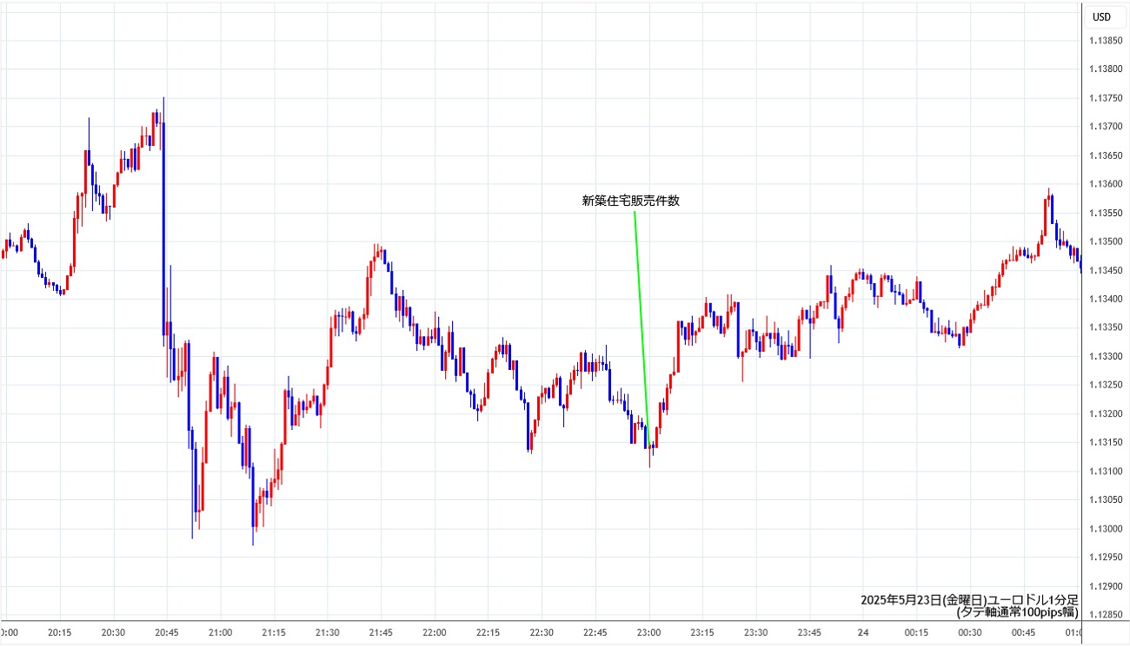Click the green annotation line pointing to 23:00
1130x647 pixels.
(641, 328)
